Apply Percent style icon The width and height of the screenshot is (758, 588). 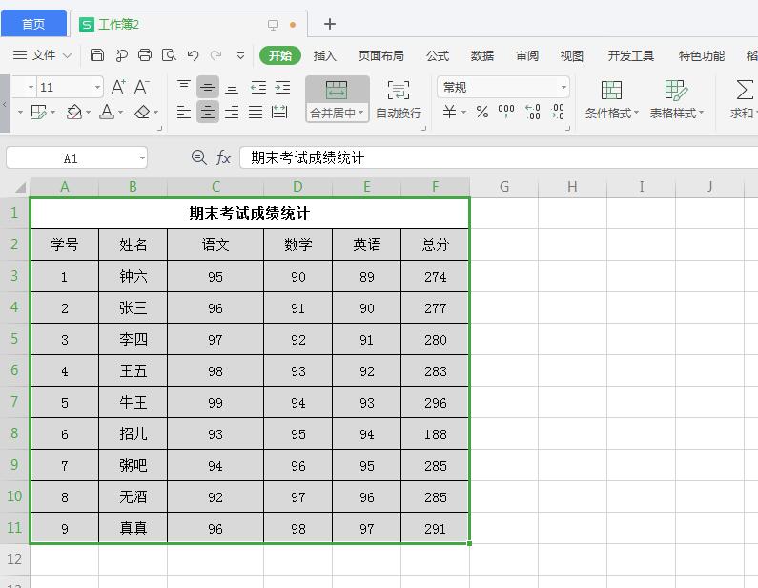click(481, 113)
